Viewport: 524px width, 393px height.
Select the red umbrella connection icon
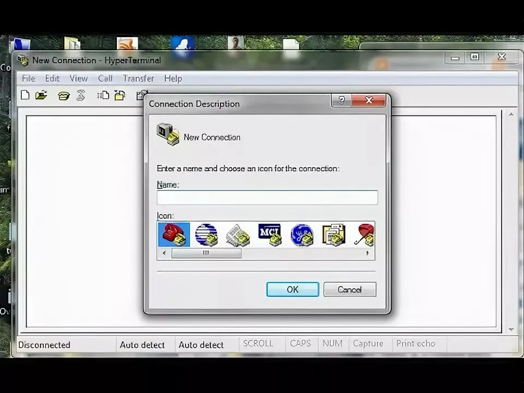tap(364, 235)
